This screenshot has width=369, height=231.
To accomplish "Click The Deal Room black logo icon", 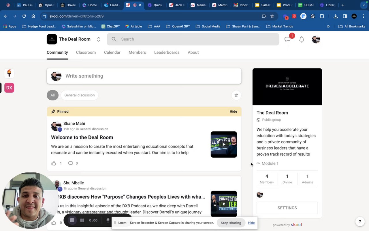I will pyautogui.click(x=52, y=39).
